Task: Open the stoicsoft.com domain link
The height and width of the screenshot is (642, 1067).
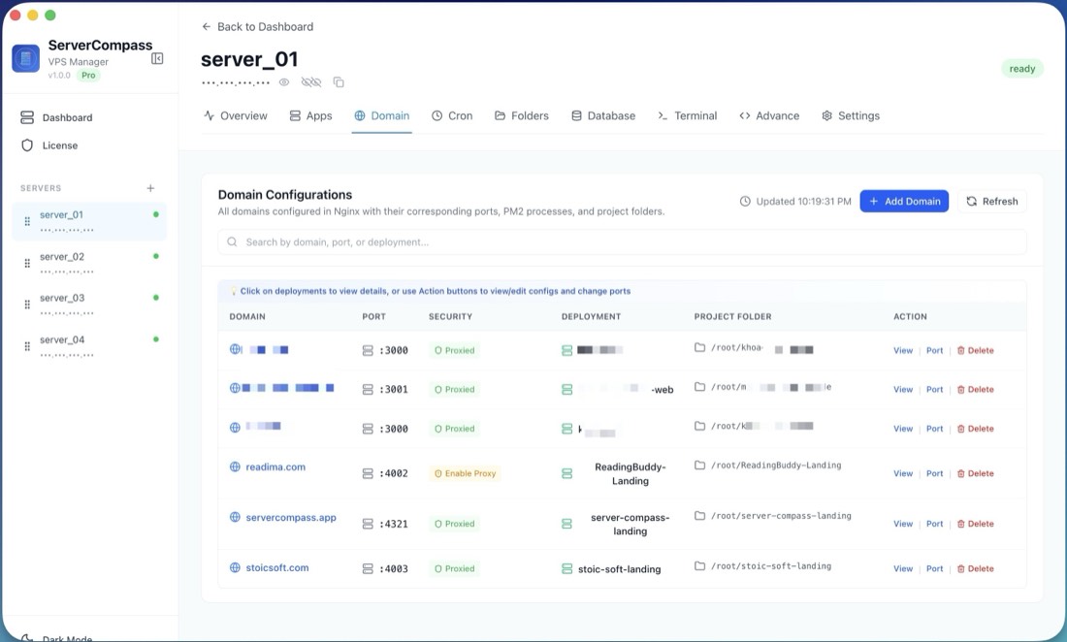Action: pos(277,568)
